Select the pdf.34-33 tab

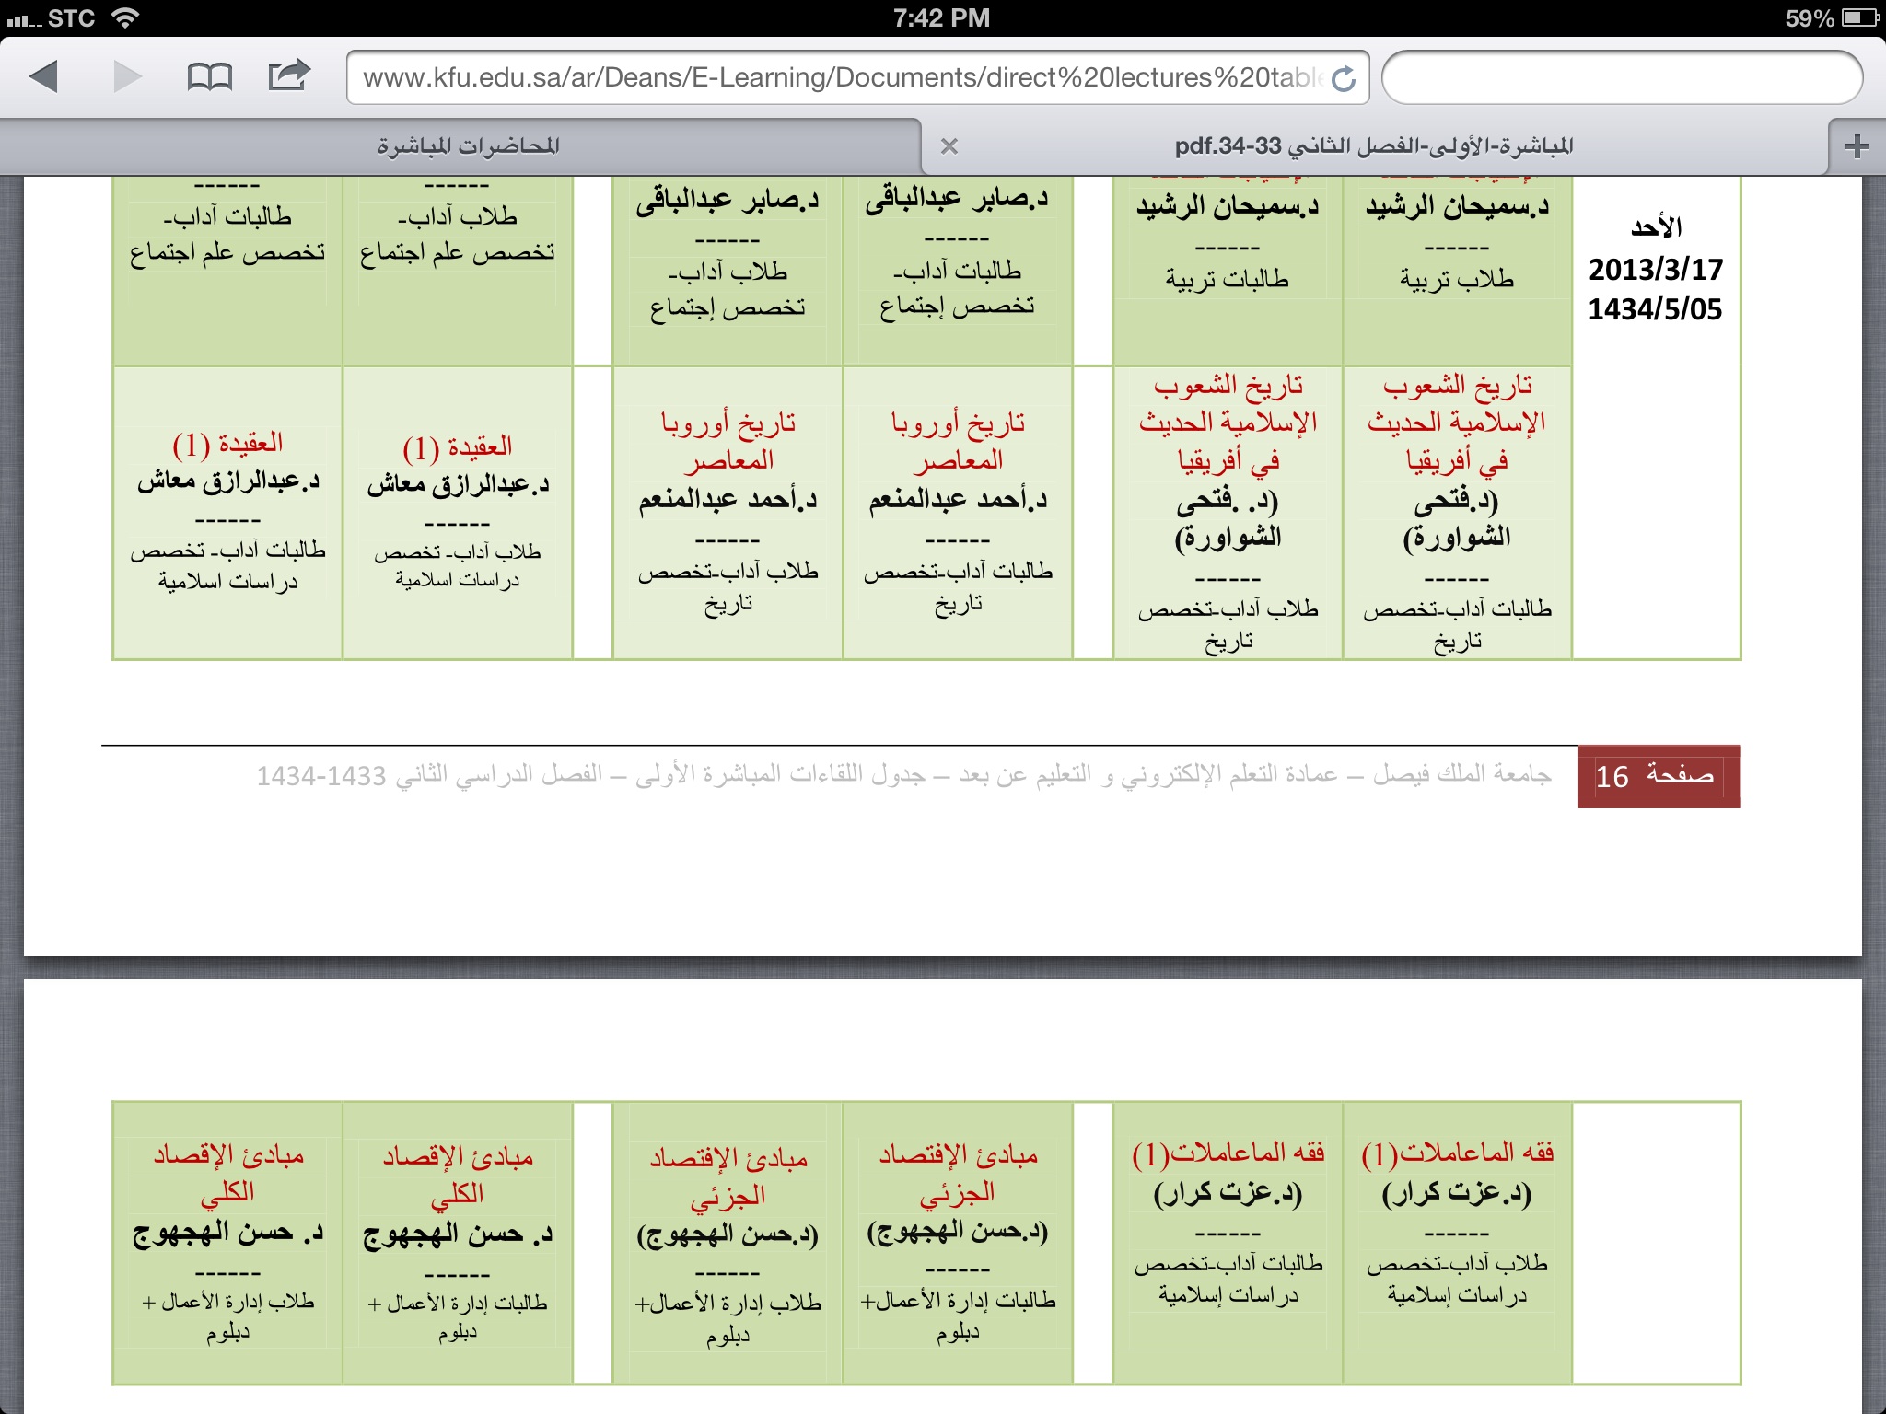(x=1374, y=146)
